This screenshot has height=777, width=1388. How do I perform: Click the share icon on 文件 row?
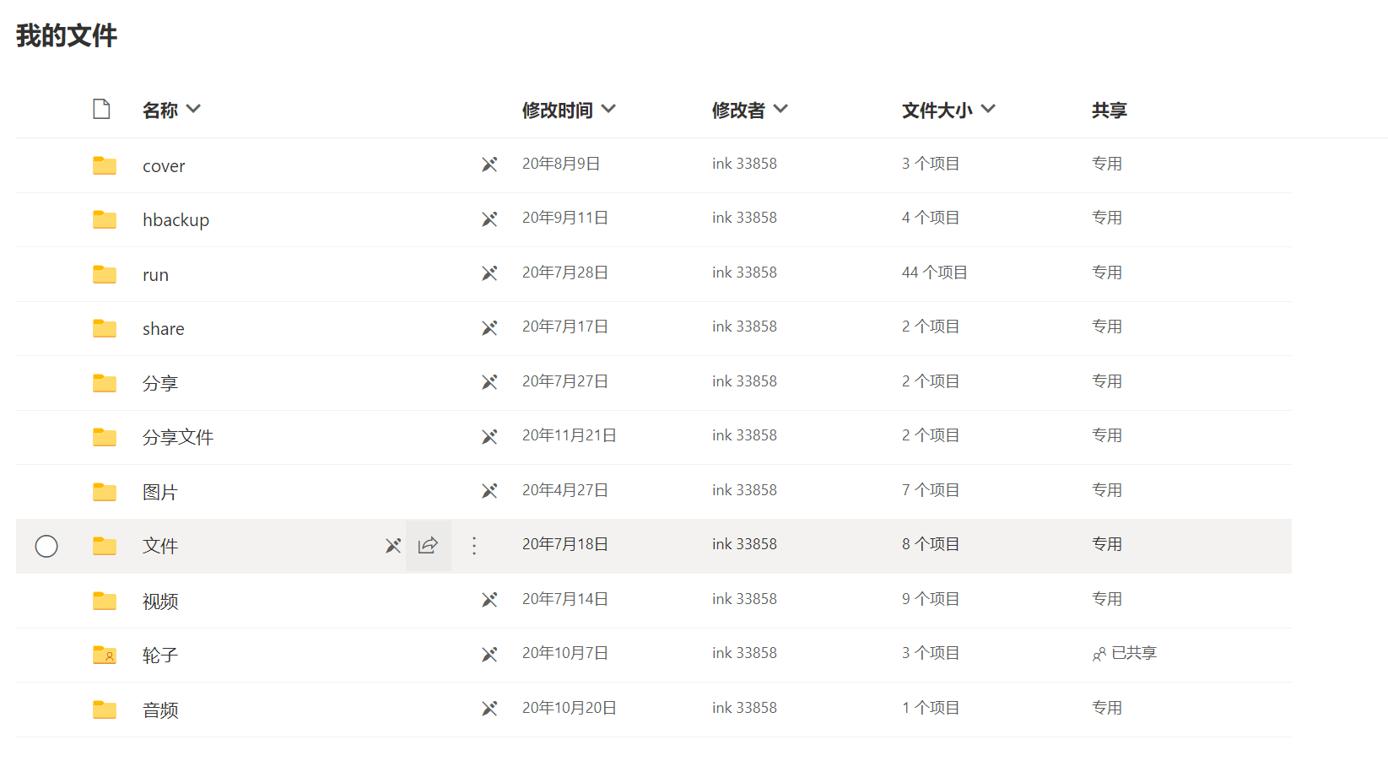click(428, 546)
